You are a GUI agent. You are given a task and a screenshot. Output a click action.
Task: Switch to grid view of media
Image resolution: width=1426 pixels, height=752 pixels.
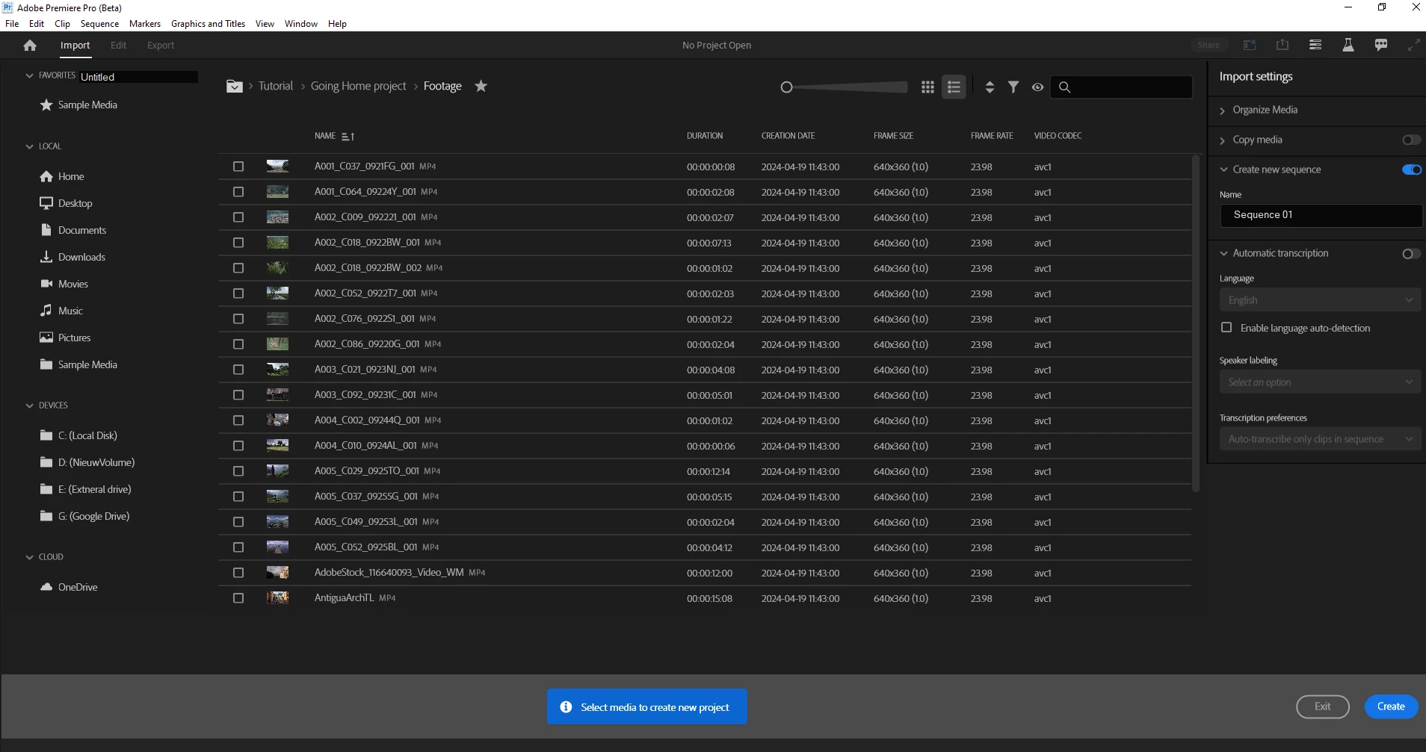(x=927, y=87)
